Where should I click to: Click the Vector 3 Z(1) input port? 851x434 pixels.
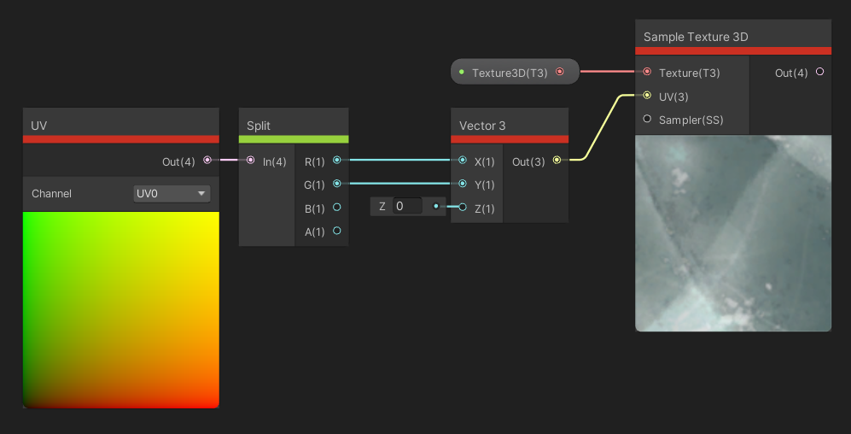tap(463, 207)
